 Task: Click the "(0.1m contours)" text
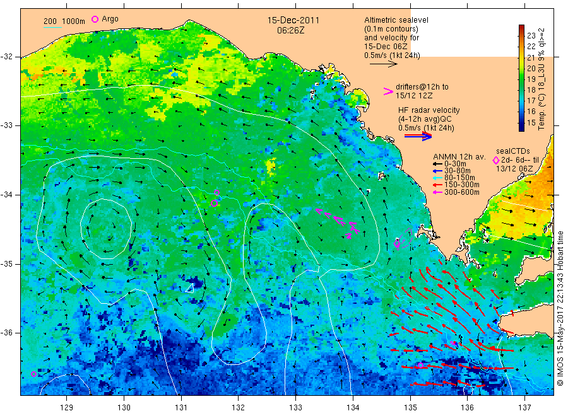pyautogui.click(x=391, y=29)
